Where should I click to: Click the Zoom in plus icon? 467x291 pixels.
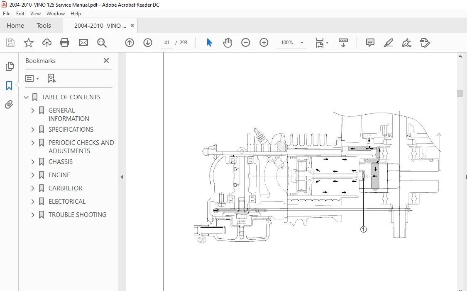tap(264, 43)
